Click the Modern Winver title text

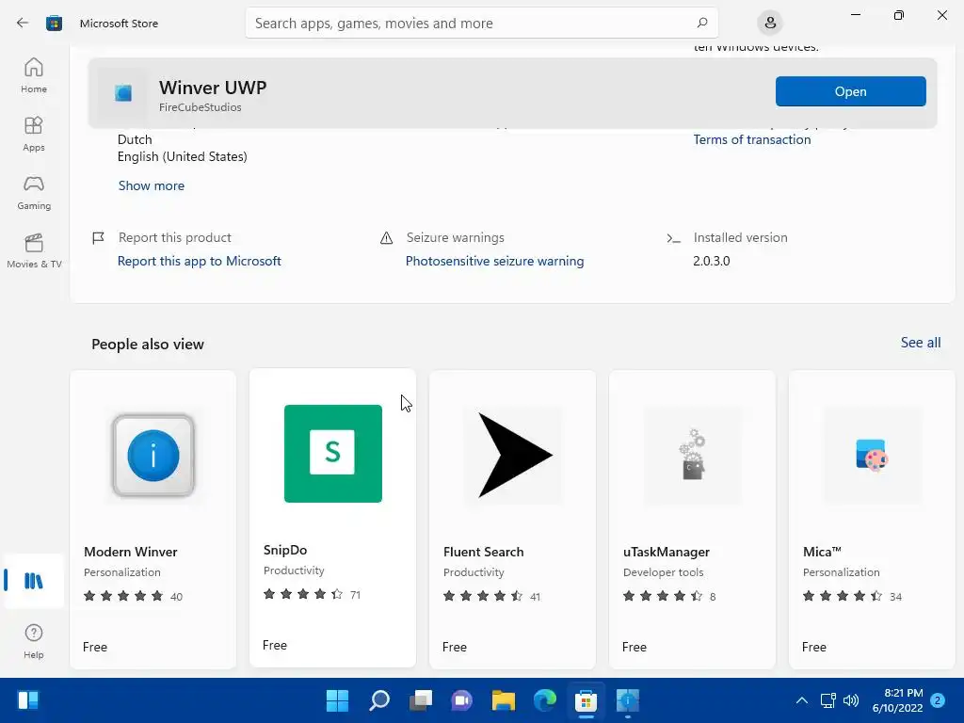130,552
